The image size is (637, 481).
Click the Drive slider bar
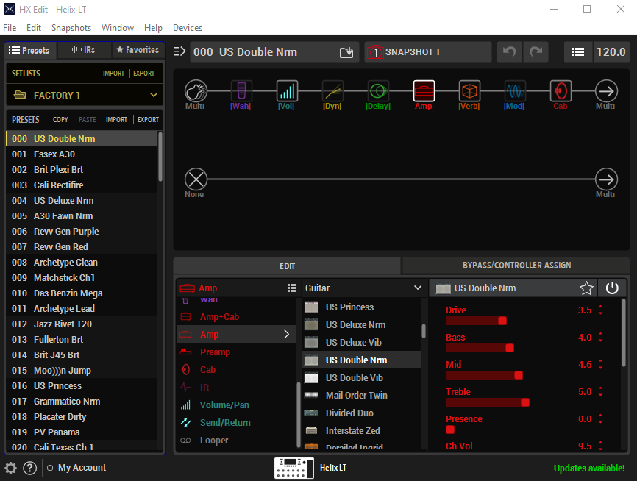tap(476, 321)
